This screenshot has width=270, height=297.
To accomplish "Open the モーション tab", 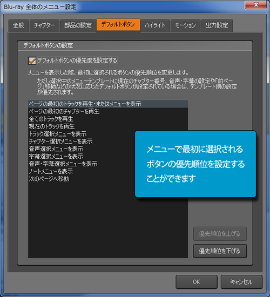I will pos(185,25).
